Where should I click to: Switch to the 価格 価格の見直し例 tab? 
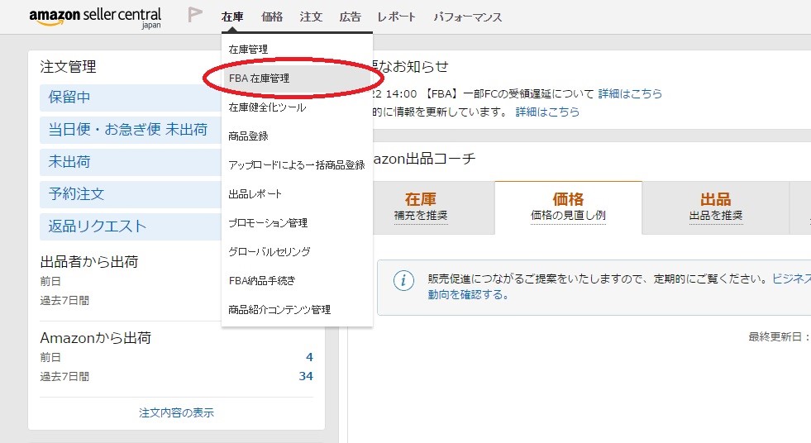click(x=568, y=207)
